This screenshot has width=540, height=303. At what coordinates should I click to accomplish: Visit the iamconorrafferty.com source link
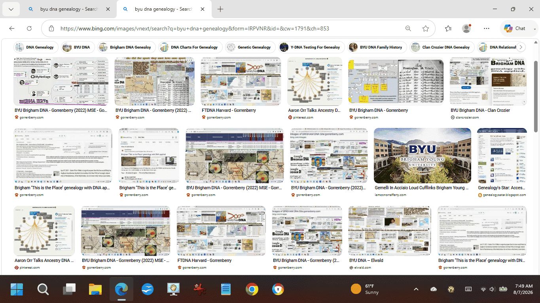coord(390,195)
